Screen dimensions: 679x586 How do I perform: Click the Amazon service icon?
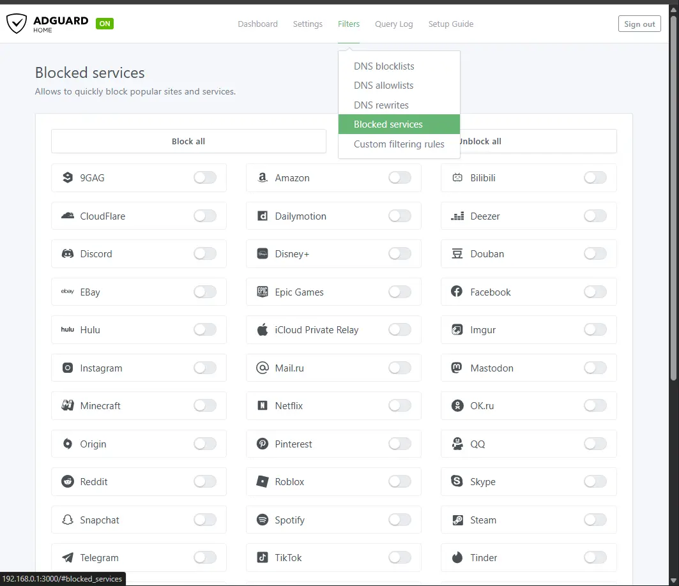pos(263,177)
